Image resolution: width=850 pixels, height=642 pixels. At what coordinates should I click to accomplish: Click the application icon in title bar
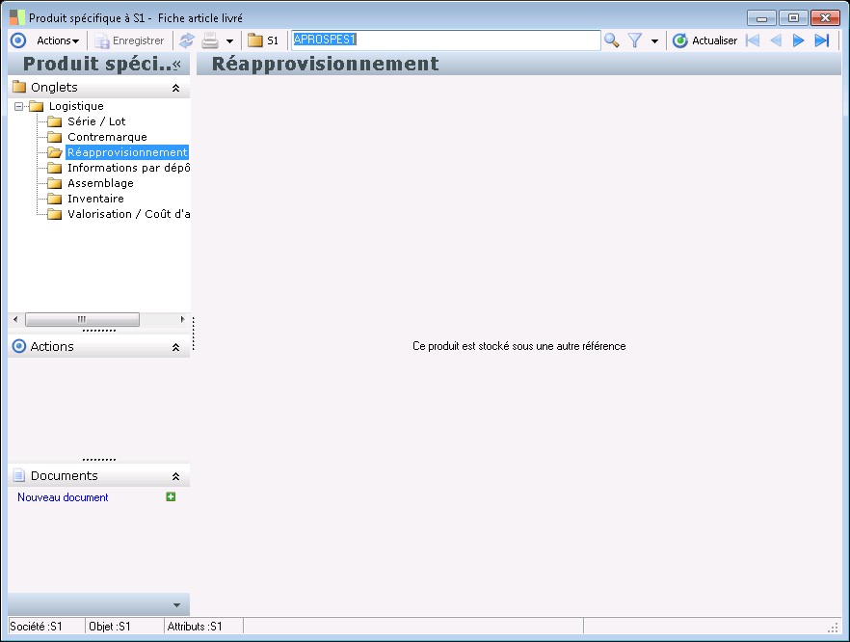pos(16,18)
